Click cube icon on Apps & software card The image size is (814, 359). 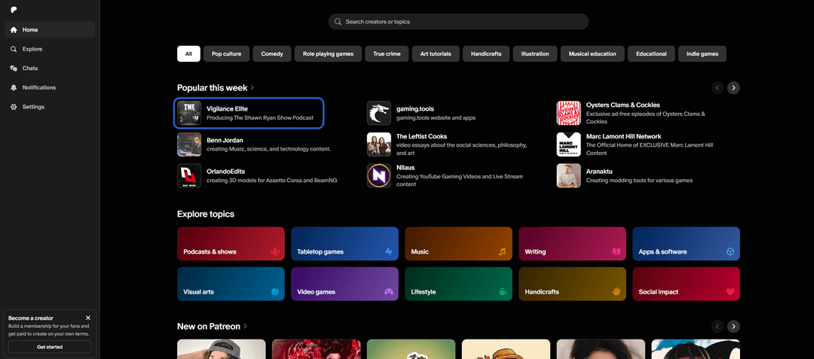730,252
